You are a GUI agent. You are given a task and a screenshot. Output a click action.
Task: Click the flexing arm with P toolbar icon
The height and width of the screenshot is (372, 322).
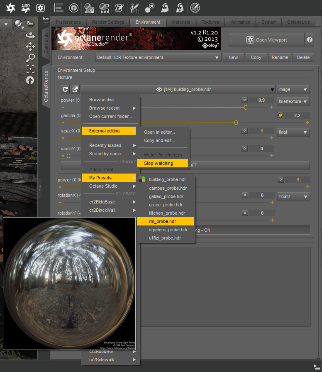click(180, 8)
